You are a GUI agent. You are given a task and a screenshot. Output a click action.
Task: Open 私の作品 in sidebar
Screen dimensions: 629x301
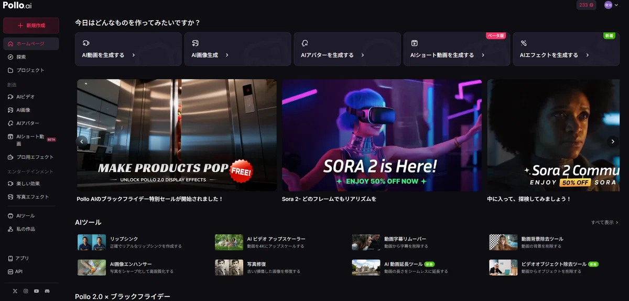coord(31,229)
